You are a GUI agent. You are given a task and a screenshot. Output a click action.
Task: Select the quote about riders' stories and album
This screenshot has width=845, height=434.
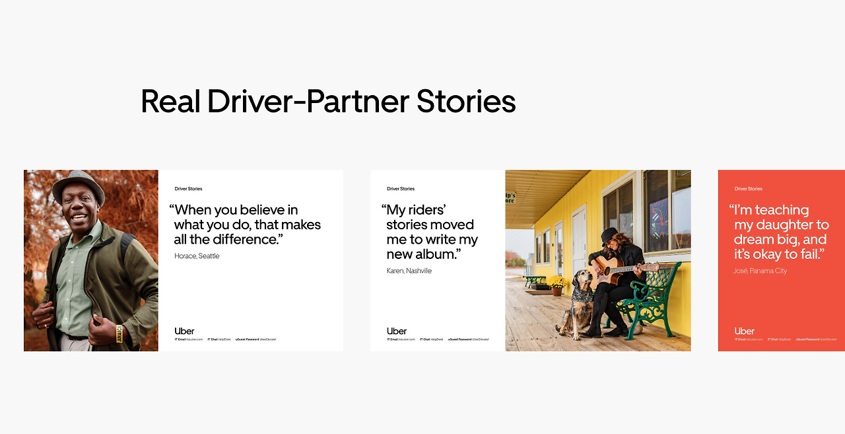[x=430, y=232]
